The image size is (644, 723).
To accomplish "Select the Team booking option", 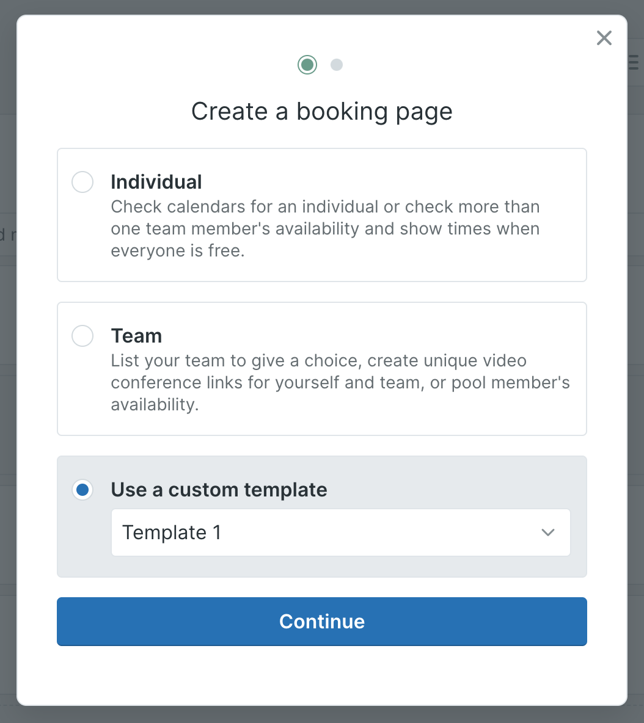I will coord(82,335).
